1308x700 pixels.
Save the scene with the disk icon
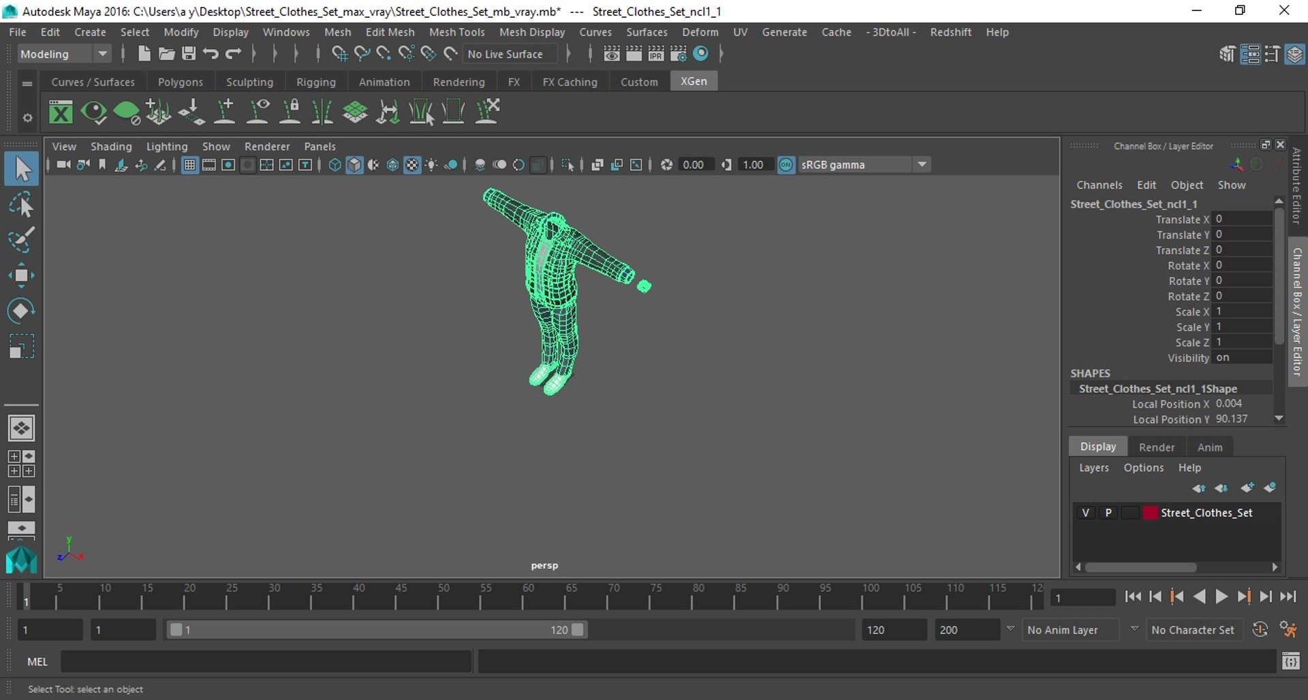(x=189, y=54)
